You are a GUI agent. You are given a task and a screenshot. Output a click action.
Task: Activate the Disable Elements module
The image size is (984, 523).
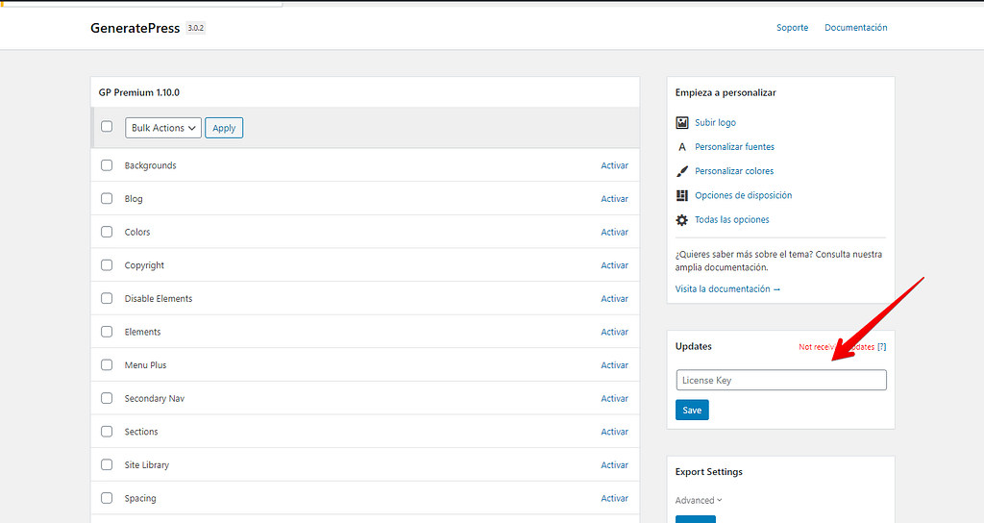[x=614, y=298]
